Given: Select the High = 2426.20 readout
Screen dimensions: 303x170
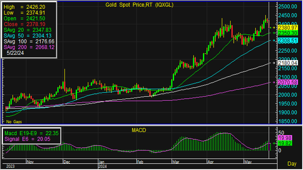Looking at the screenshot, I should point(24,7).
